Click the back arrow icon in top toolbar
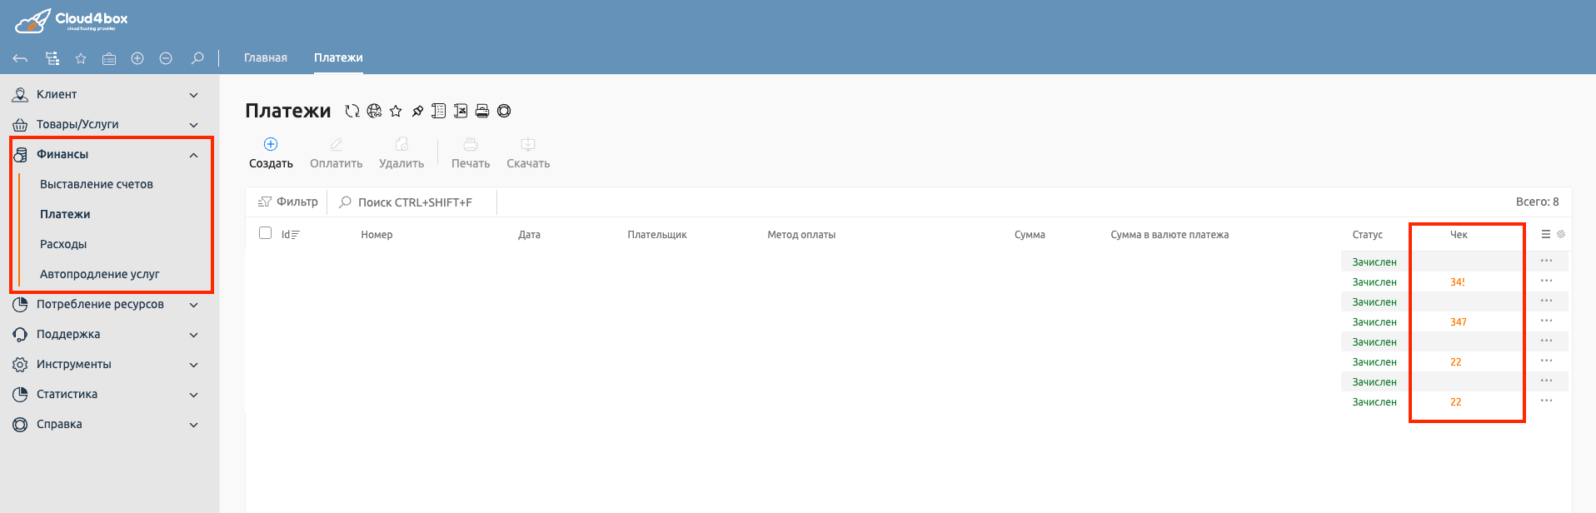Viewport: 1596px width, 513px height. (x=21, y=58)
